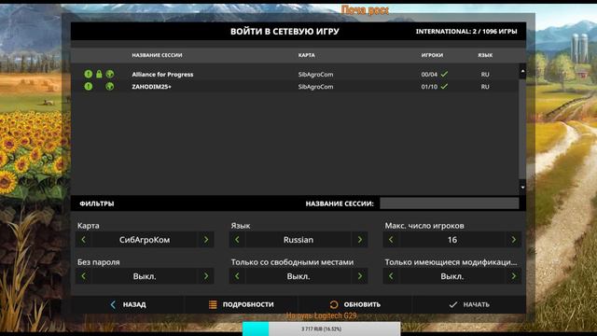Toggle Только имеющиеся модификации right arrow
The height and width of the screenshot is (336, 597).
(514, 276)
